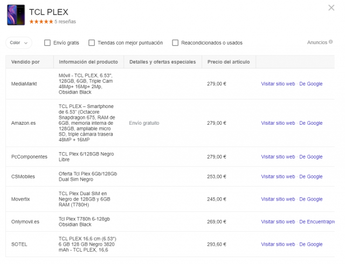Open CSMobiles Visitar sitio web link
The width and height of the screenshot is (345, 264).
tap(278, 177)
